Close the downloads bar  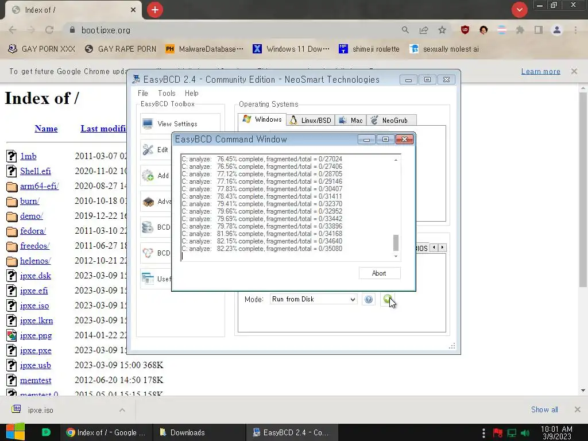point(578,409)
